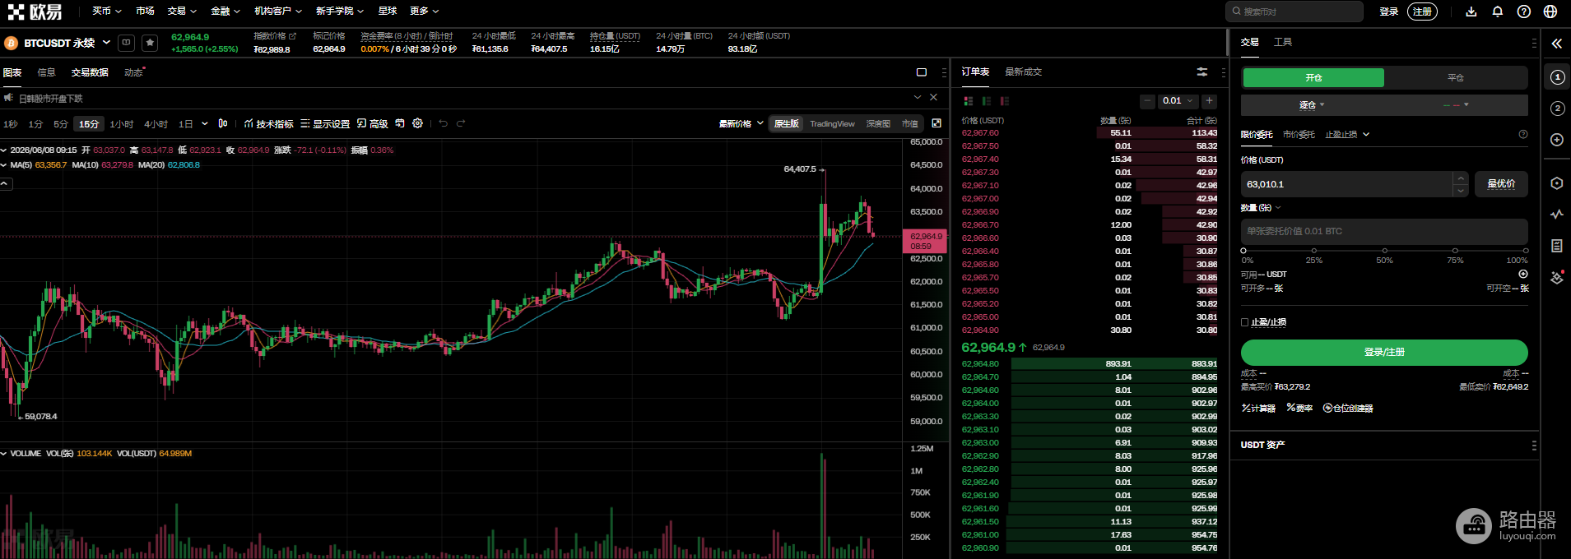Open the notification bell icon
The height and width of the screenshot is (559, 1571).
pos(1498,12)
